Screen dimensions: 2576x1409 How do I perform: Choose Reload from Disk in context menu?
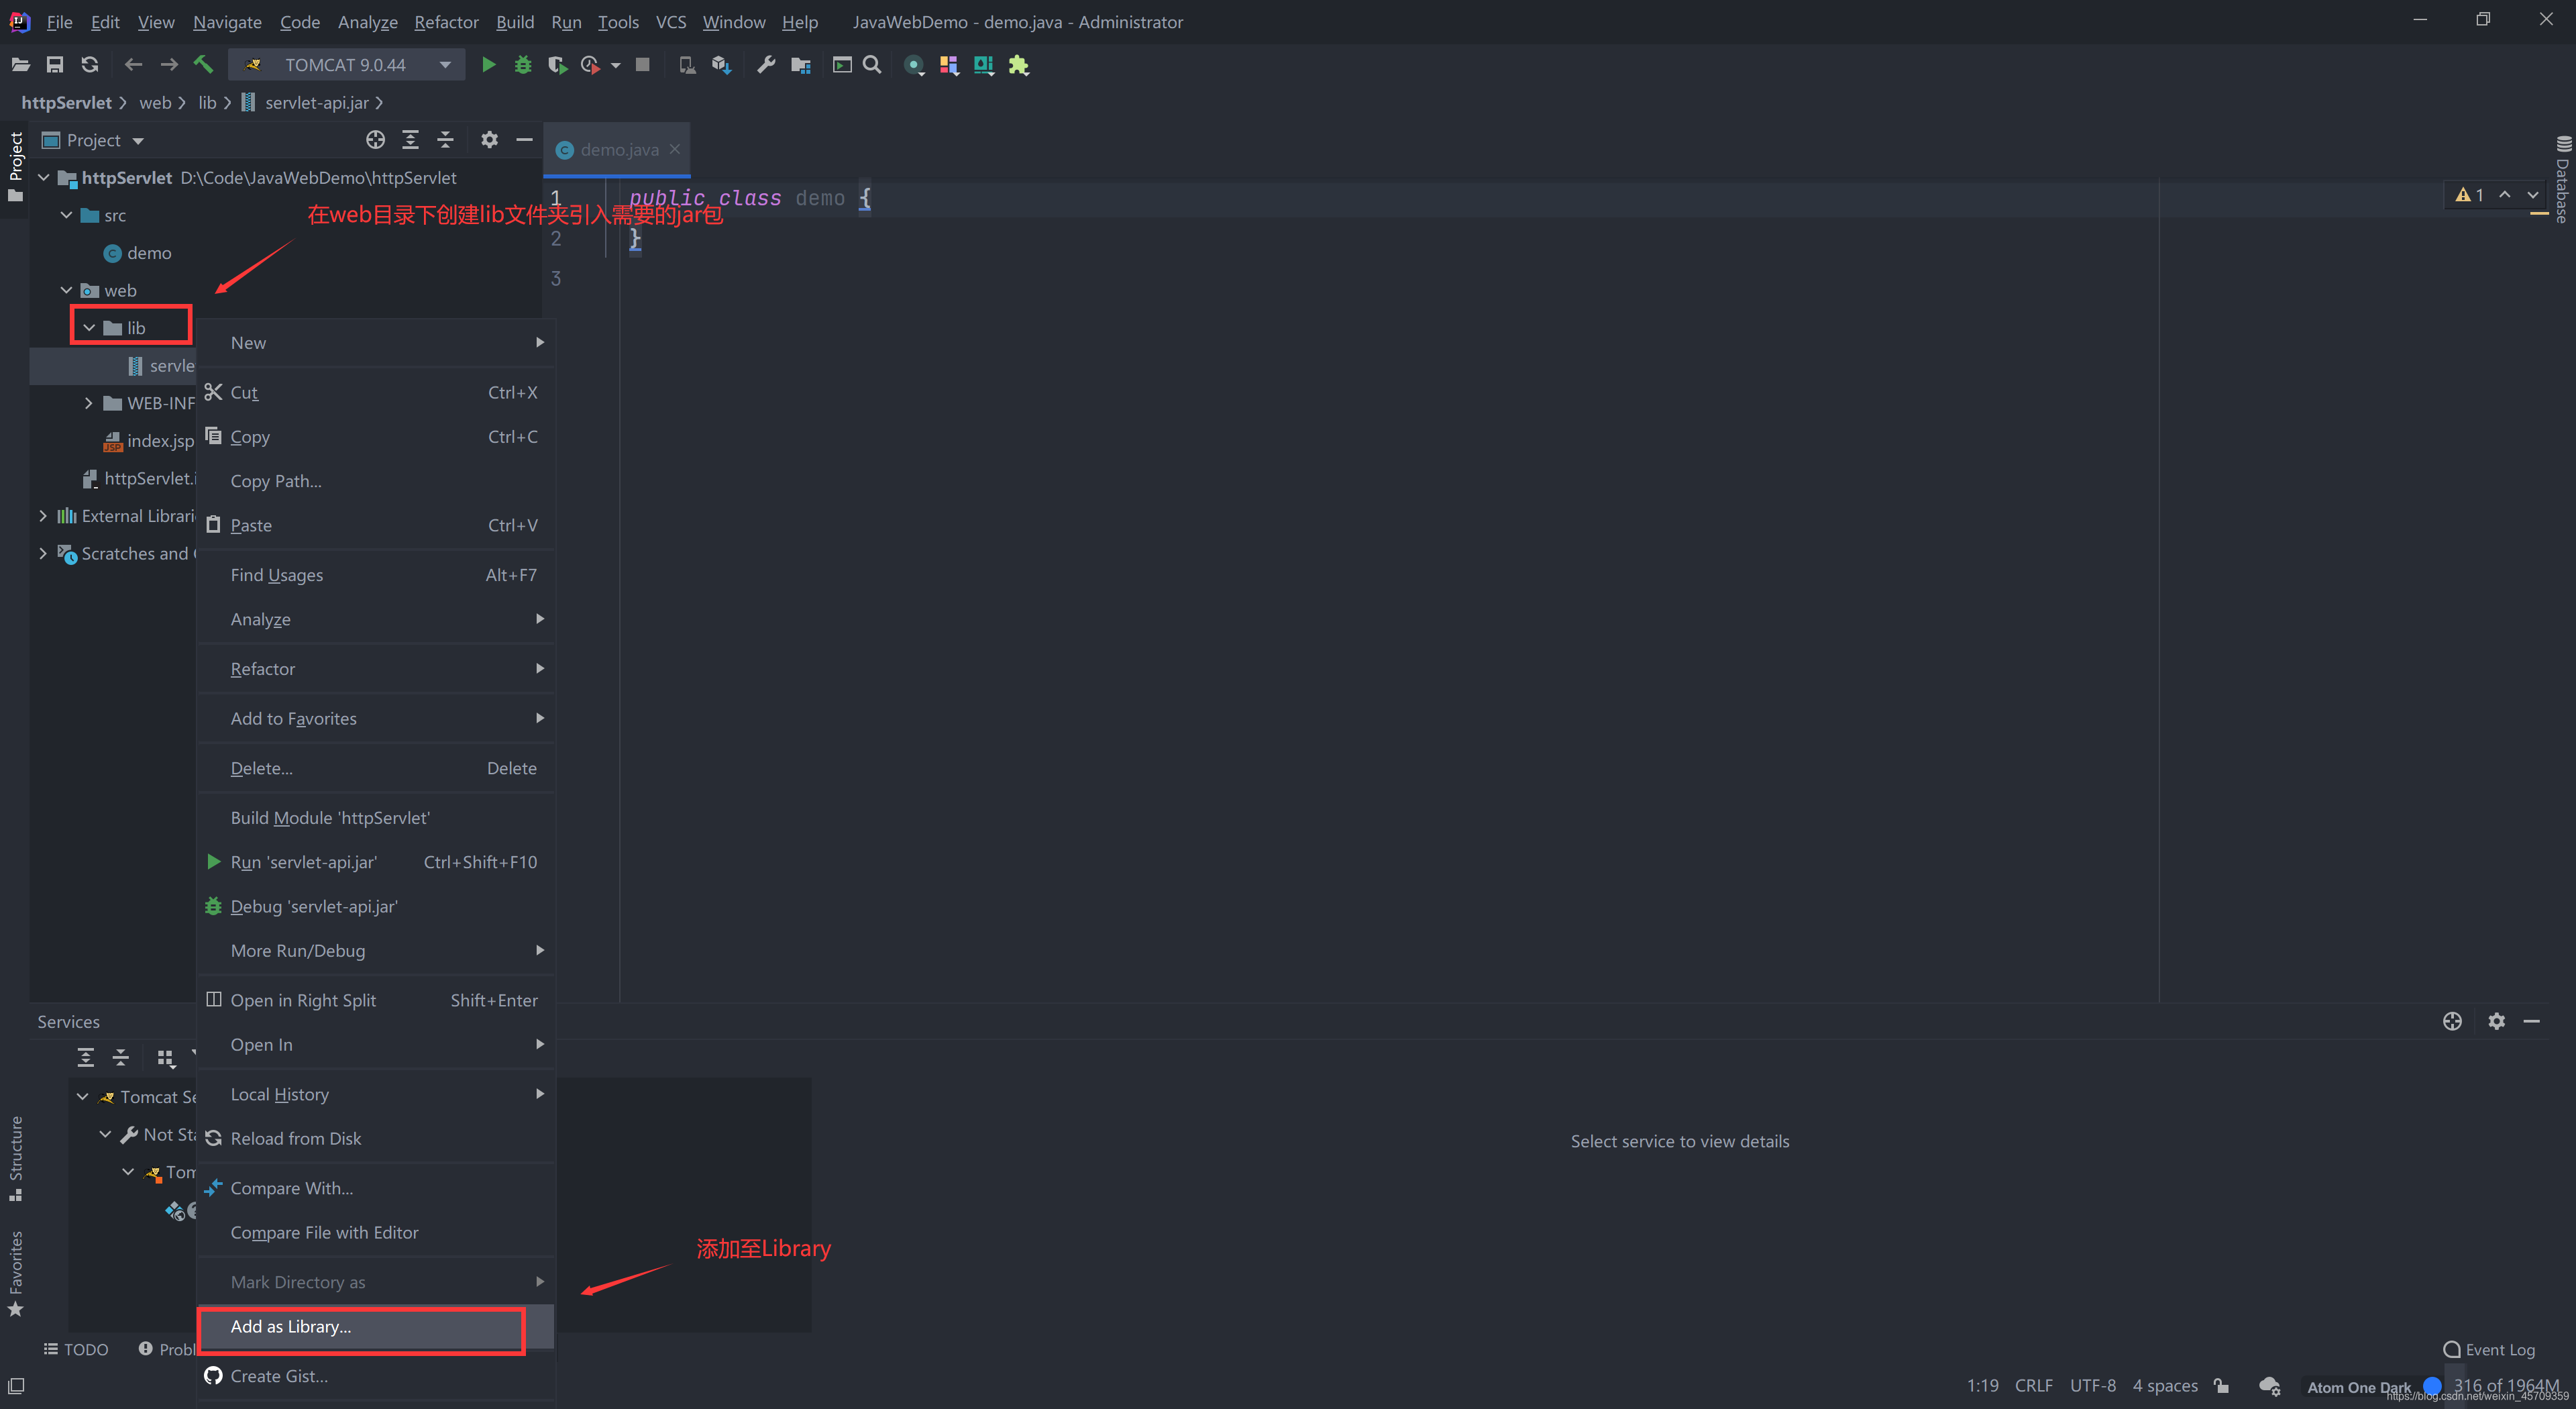(x=376, y=1139)
